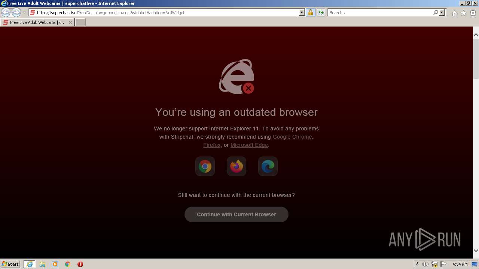The image size is (479, 269).
Task: Click the volume speaker tray icon
Action: [x=425, y=264]
